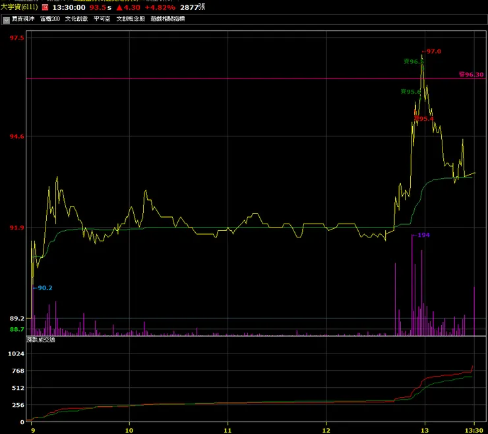The height and width of the screenshot is (434, 488).
Task: Click the 97.5 price axis label
Action: [16, 38]
